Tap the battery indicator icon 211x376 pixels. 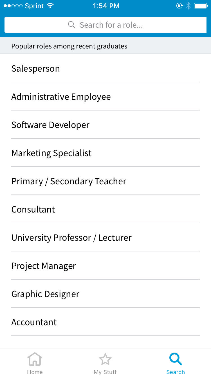tap(201, 6)
